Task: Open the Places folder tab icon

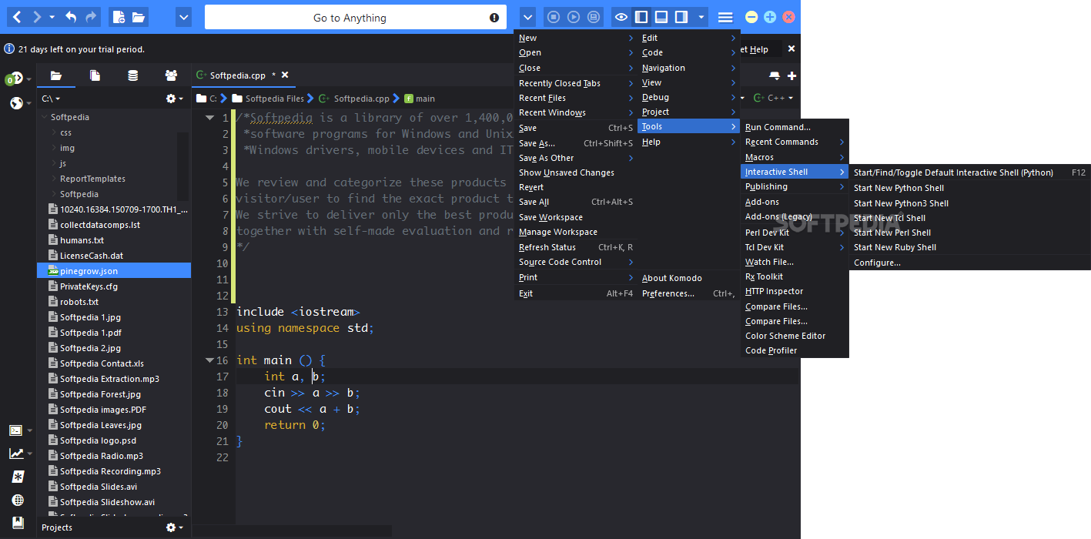Action: (56, 75)
